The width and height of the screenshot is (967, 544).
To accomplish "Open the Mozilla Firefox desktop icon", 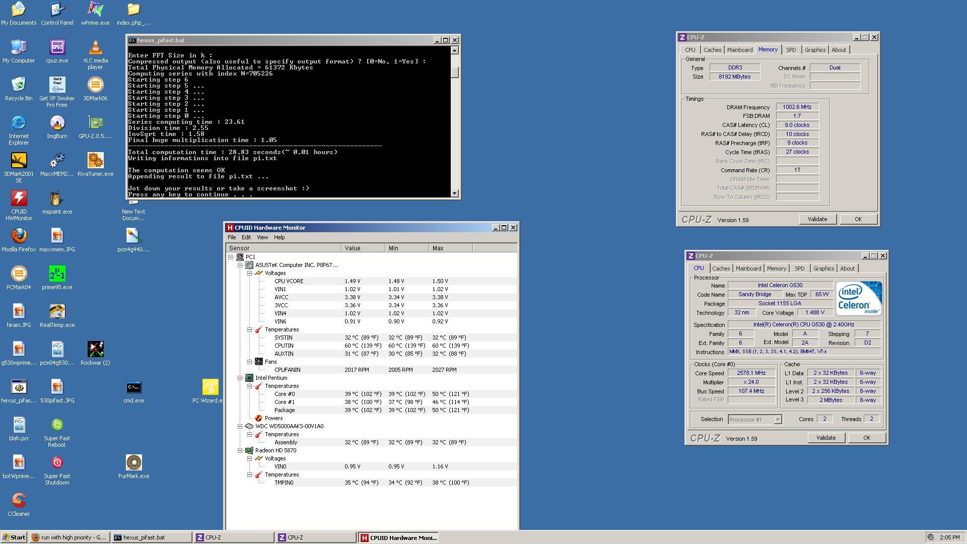I will [x=19, y=240].
